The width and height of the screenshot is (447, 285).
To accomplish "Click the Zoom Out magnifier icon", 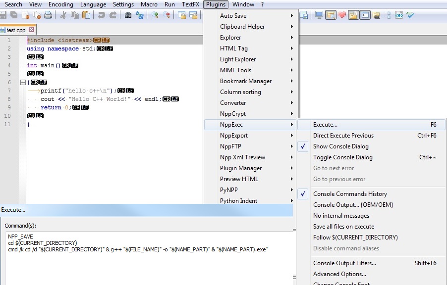I will pyautogui.click(x=166, y=15).
